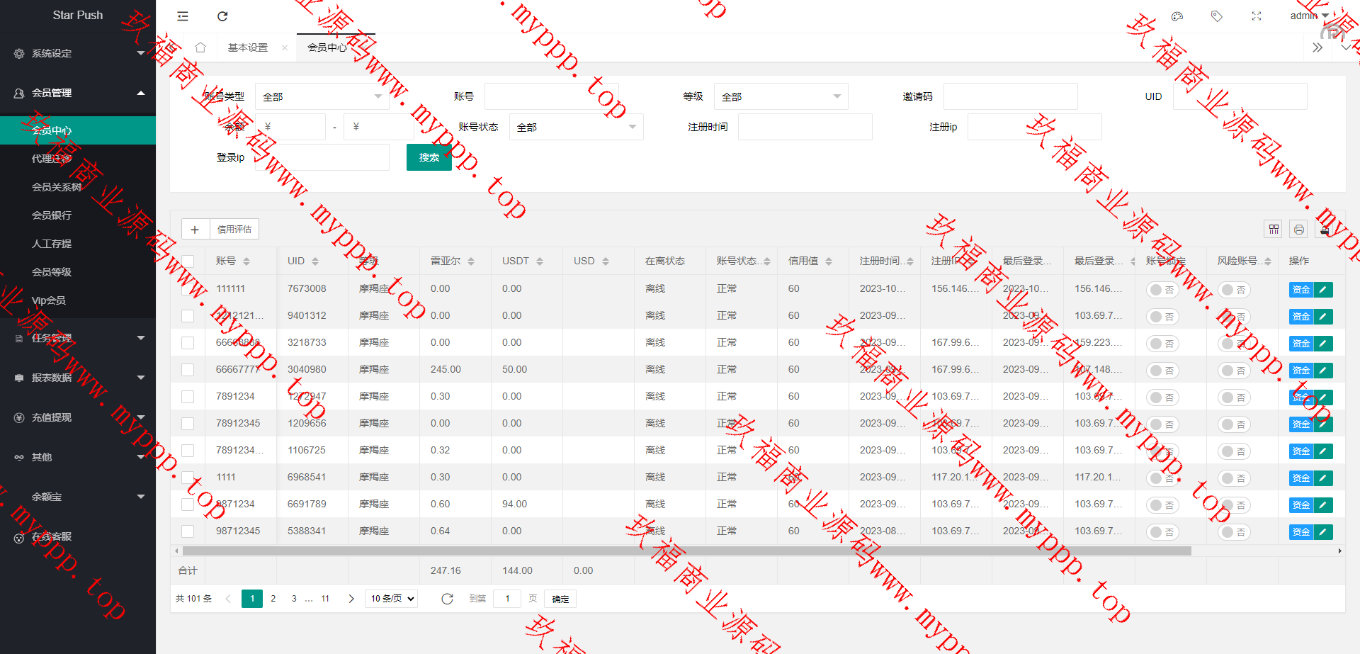This screenshot has width=1360, height=654.
Task: Switch to the 基本设置 tab
Action: point(248,47)
